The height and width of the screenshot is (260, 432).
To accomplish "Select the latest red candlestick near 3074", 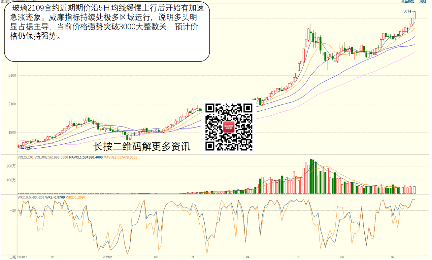I will pyautogui.click(x=415, y=15).
